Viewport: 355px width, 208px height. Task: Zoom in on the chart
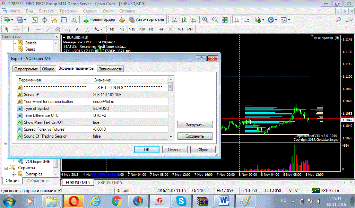[205, 20]
